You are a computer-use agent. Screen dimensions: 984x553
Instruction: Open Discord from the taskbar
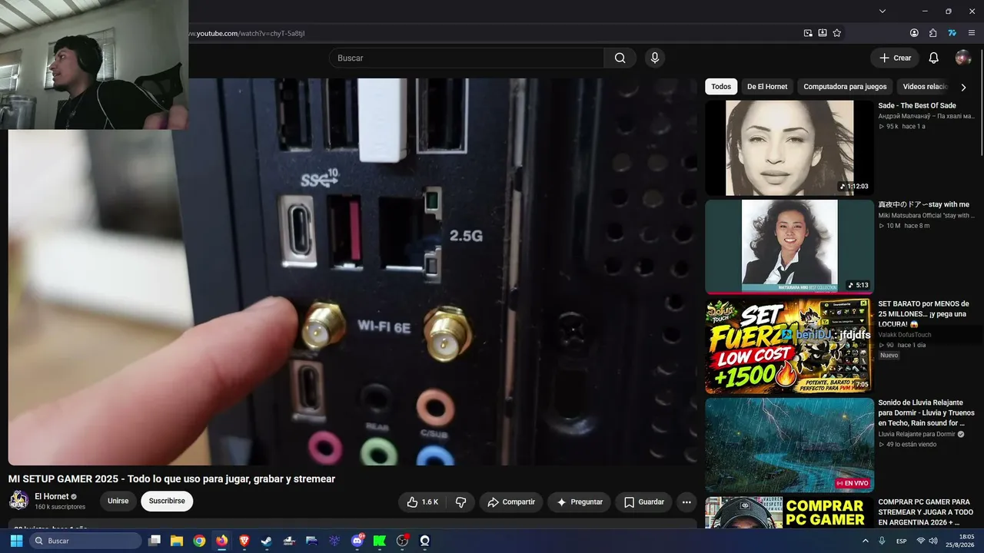click(357, 541)
